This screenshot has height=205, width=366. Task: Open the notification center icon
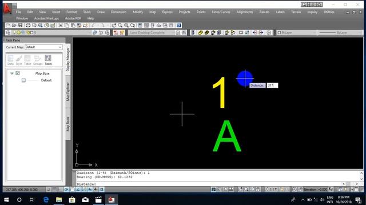pyautogui.click(x=358, y=199)
